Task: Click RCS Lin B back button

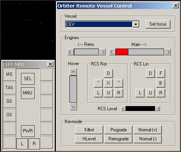Action: click(x=161, y=83)
